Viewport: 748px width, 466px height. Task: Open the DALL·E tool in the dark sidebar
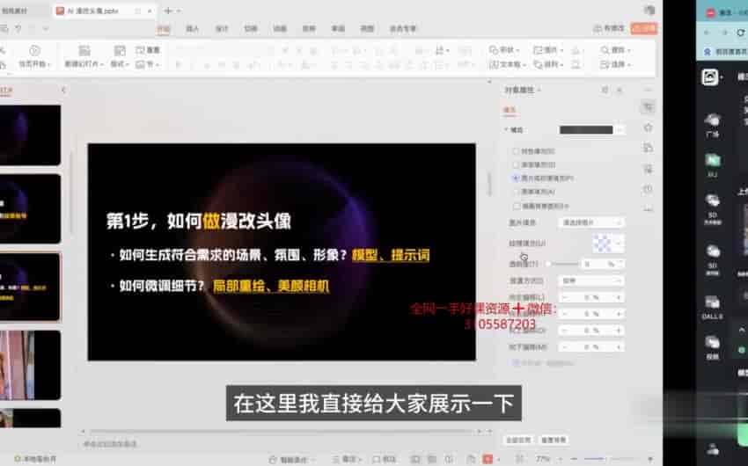pos(712,307)
